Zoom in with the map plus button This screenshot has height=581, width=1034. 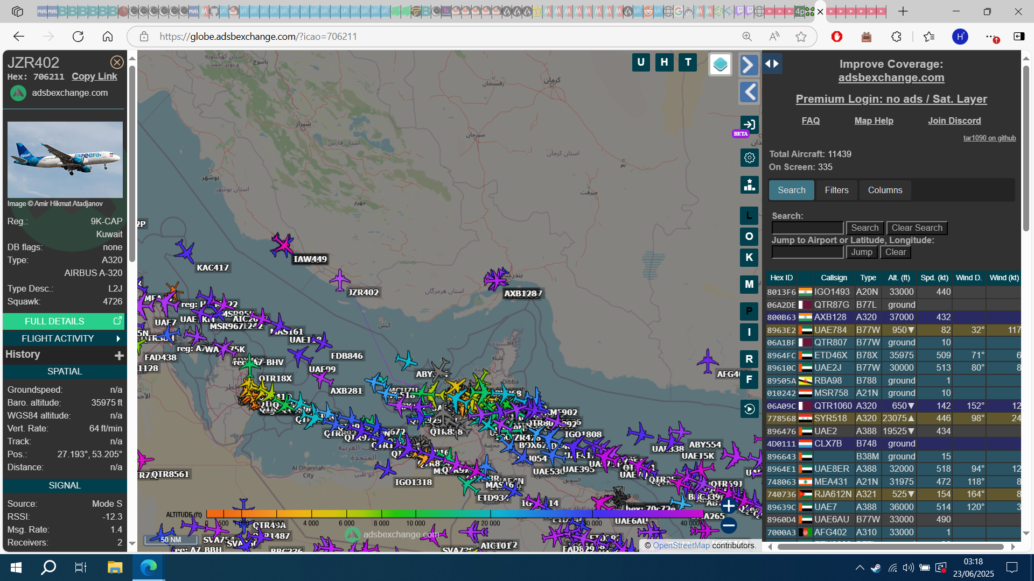(728, 506)
